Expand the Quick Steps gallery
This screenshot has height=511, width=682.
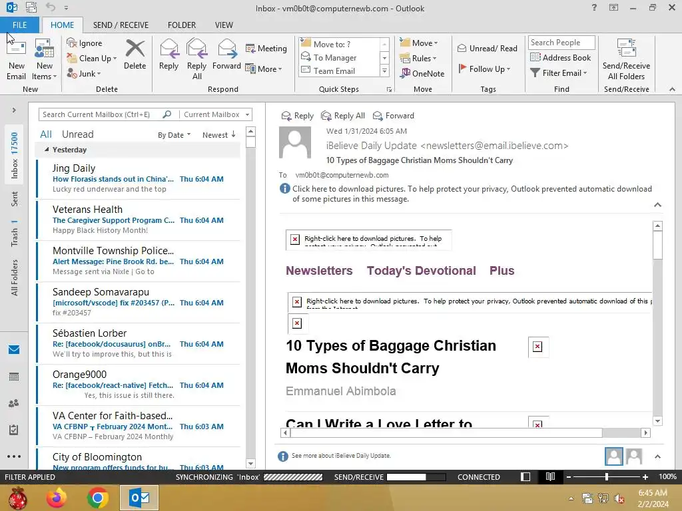pos(384,71)
